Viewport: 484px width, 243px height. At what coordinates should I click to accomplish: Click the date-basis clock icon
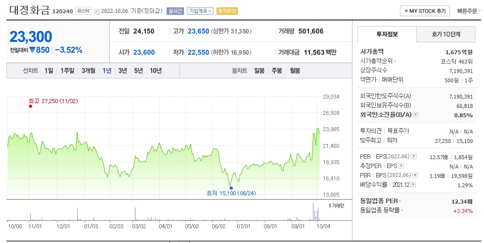96,11
